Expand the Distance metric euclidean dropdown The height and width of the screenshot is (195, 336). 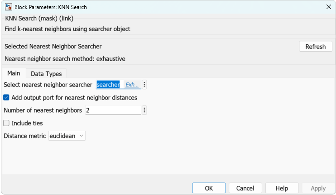point(67,136)
